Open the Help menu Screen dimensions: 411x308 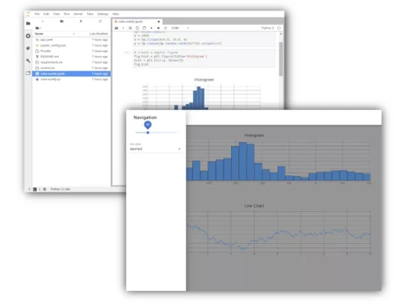pyautogui.click(x=116, y=14)
